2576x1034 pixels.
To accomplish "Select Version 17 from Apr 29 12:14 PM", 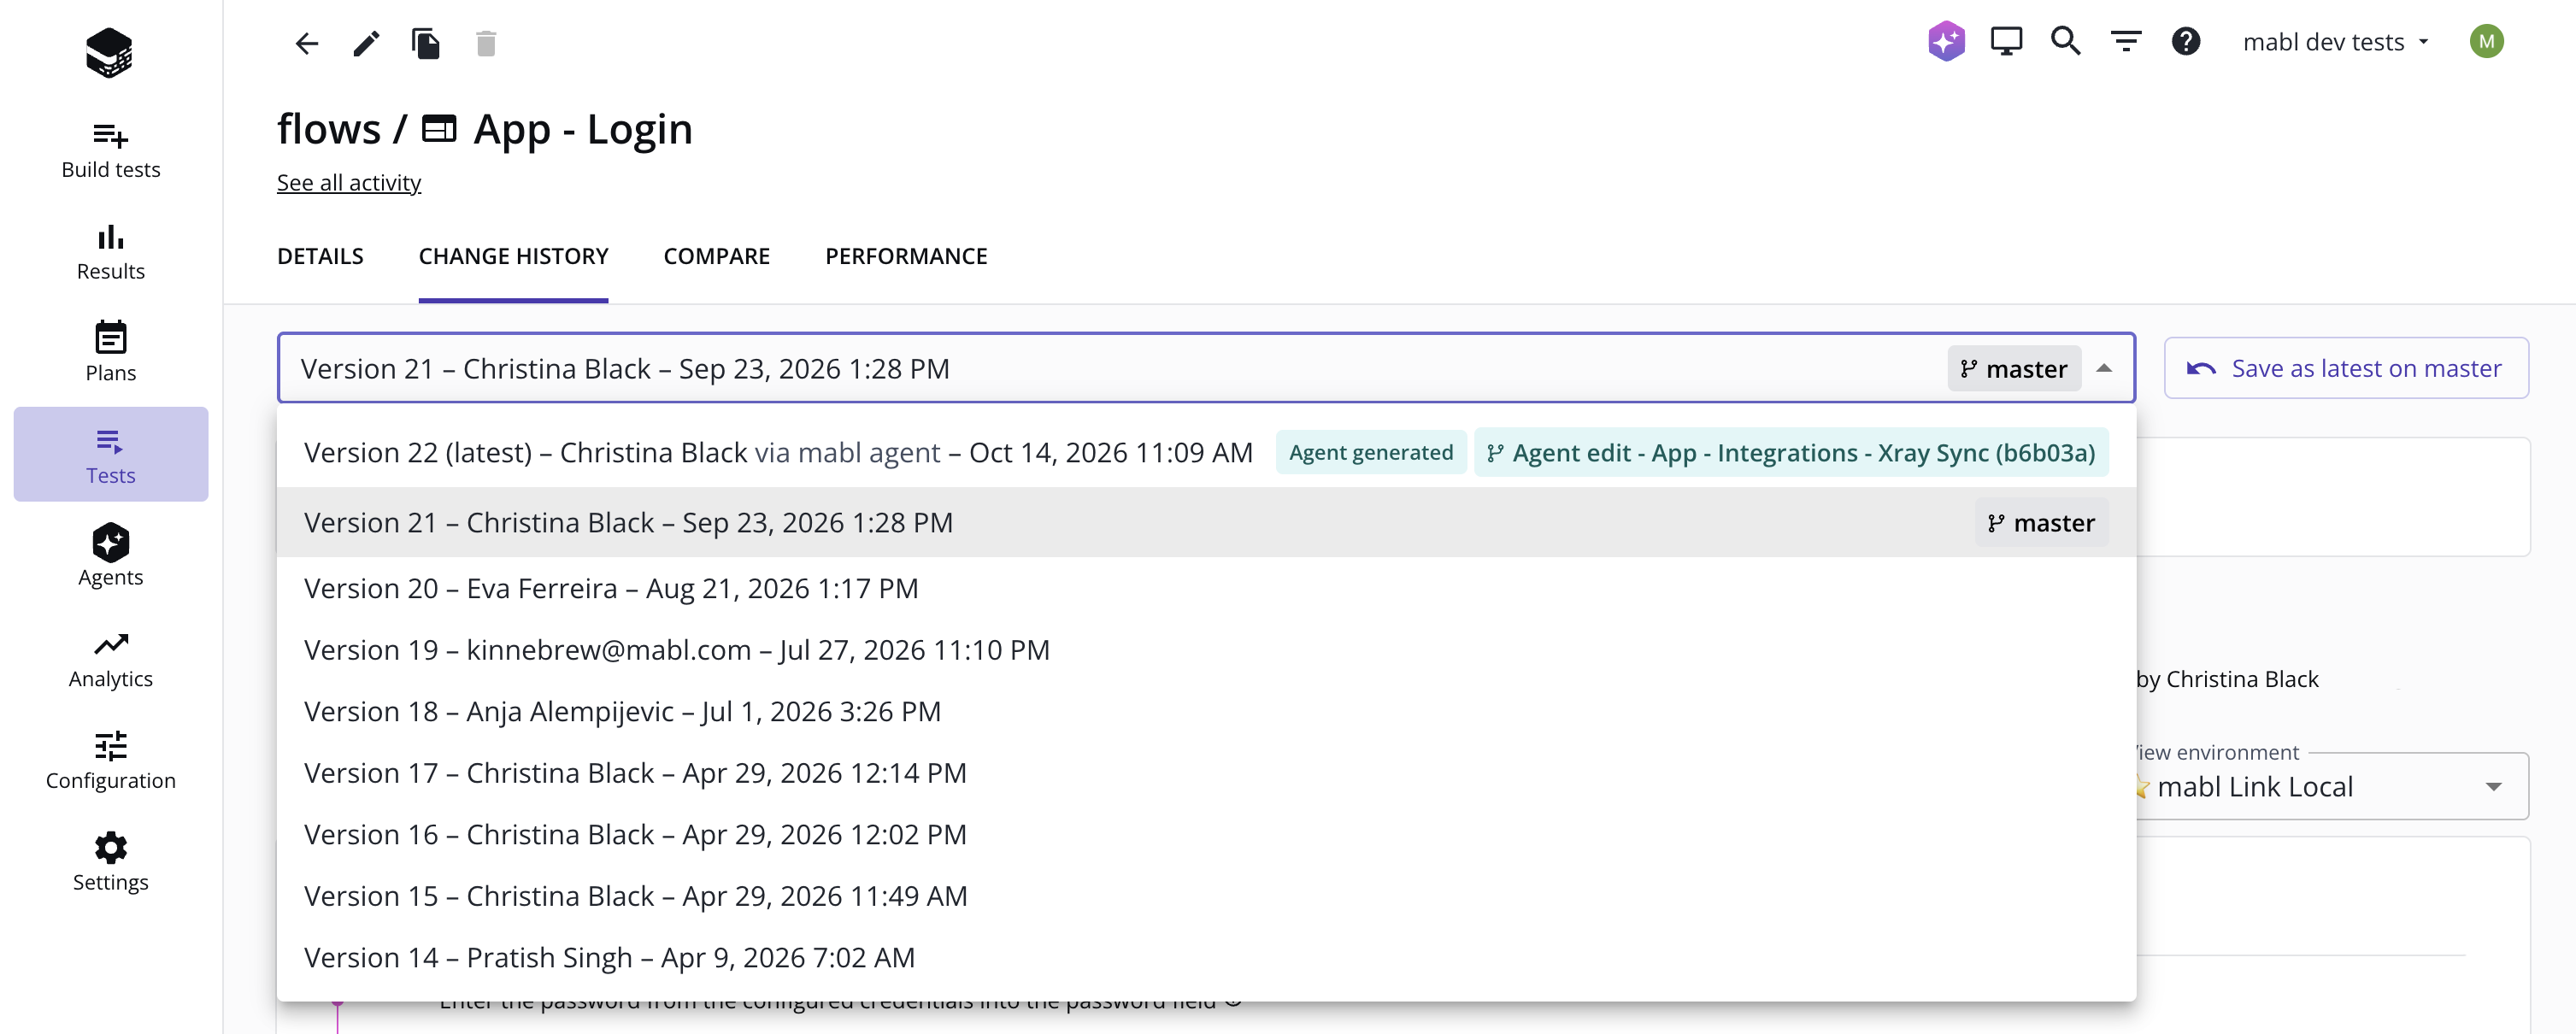I will tap(1206, 773).
